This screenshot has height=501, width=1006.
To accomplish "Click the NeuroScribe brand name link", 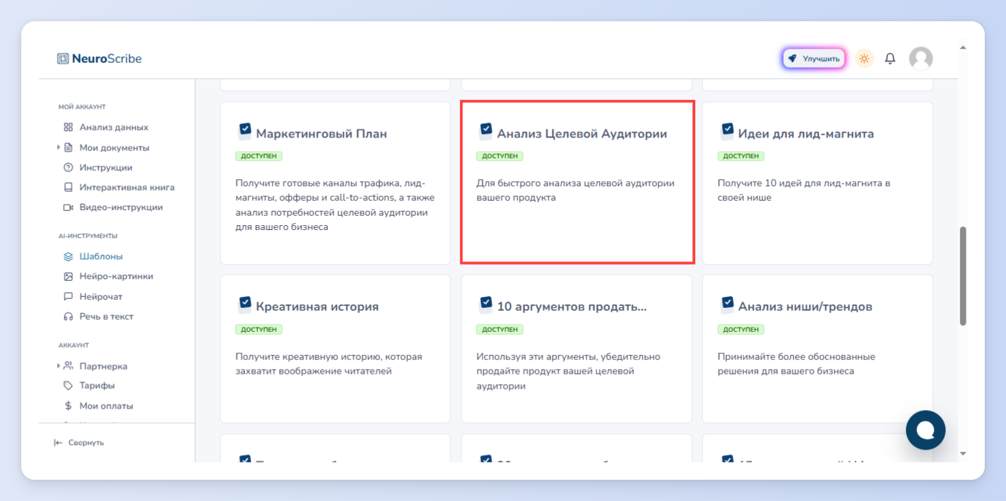I will (107, 59).
